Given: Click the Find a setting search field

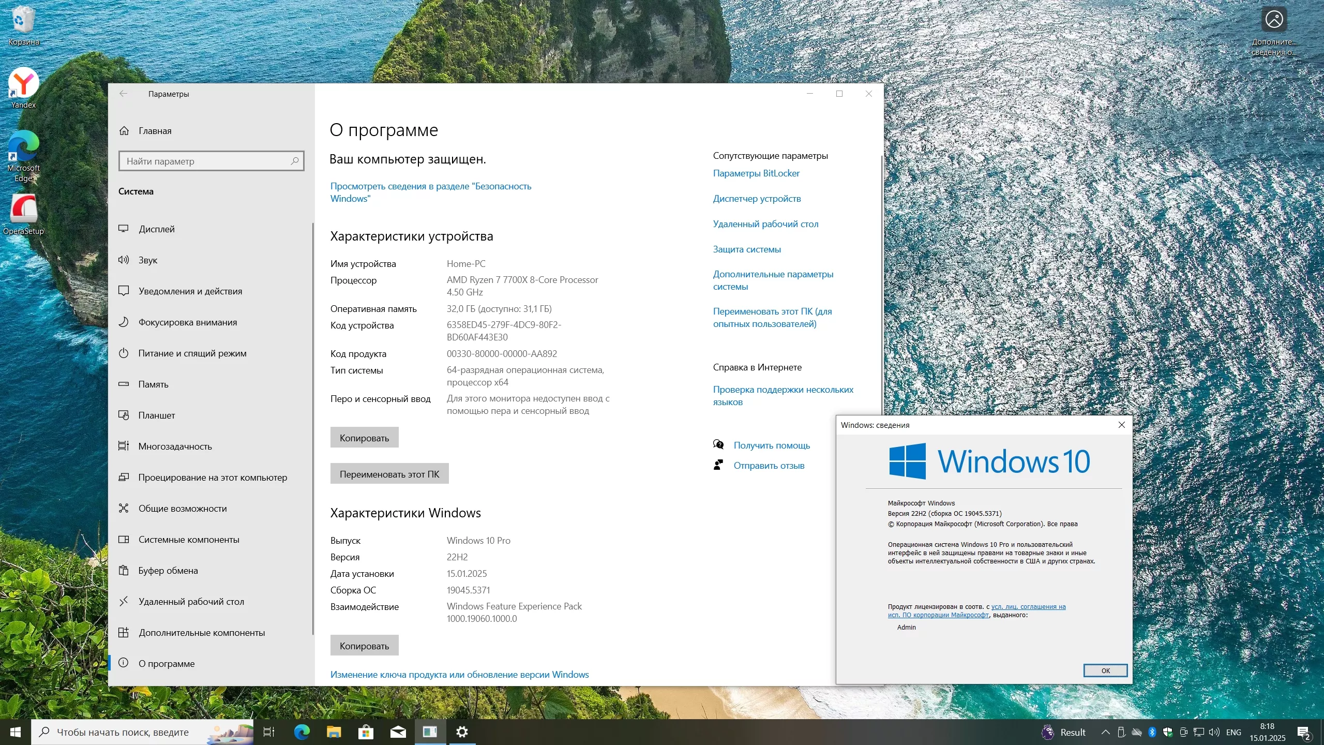Looking at the screenshot, I should [x=207, y=161].
